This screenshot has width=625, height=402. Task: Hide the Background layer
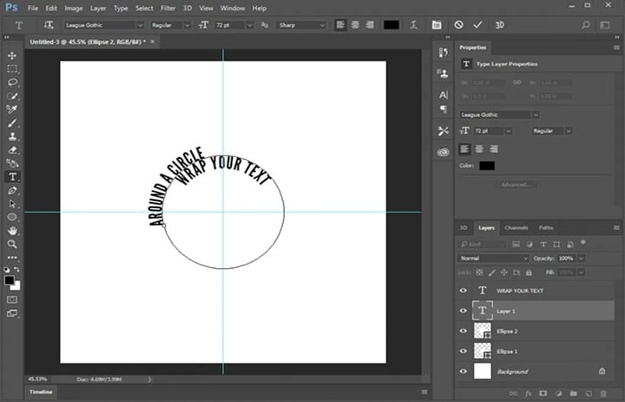coord(463,372)
